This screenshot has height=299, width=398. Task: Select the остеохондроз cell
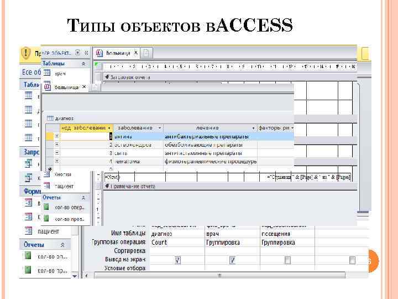pos(138,145)
